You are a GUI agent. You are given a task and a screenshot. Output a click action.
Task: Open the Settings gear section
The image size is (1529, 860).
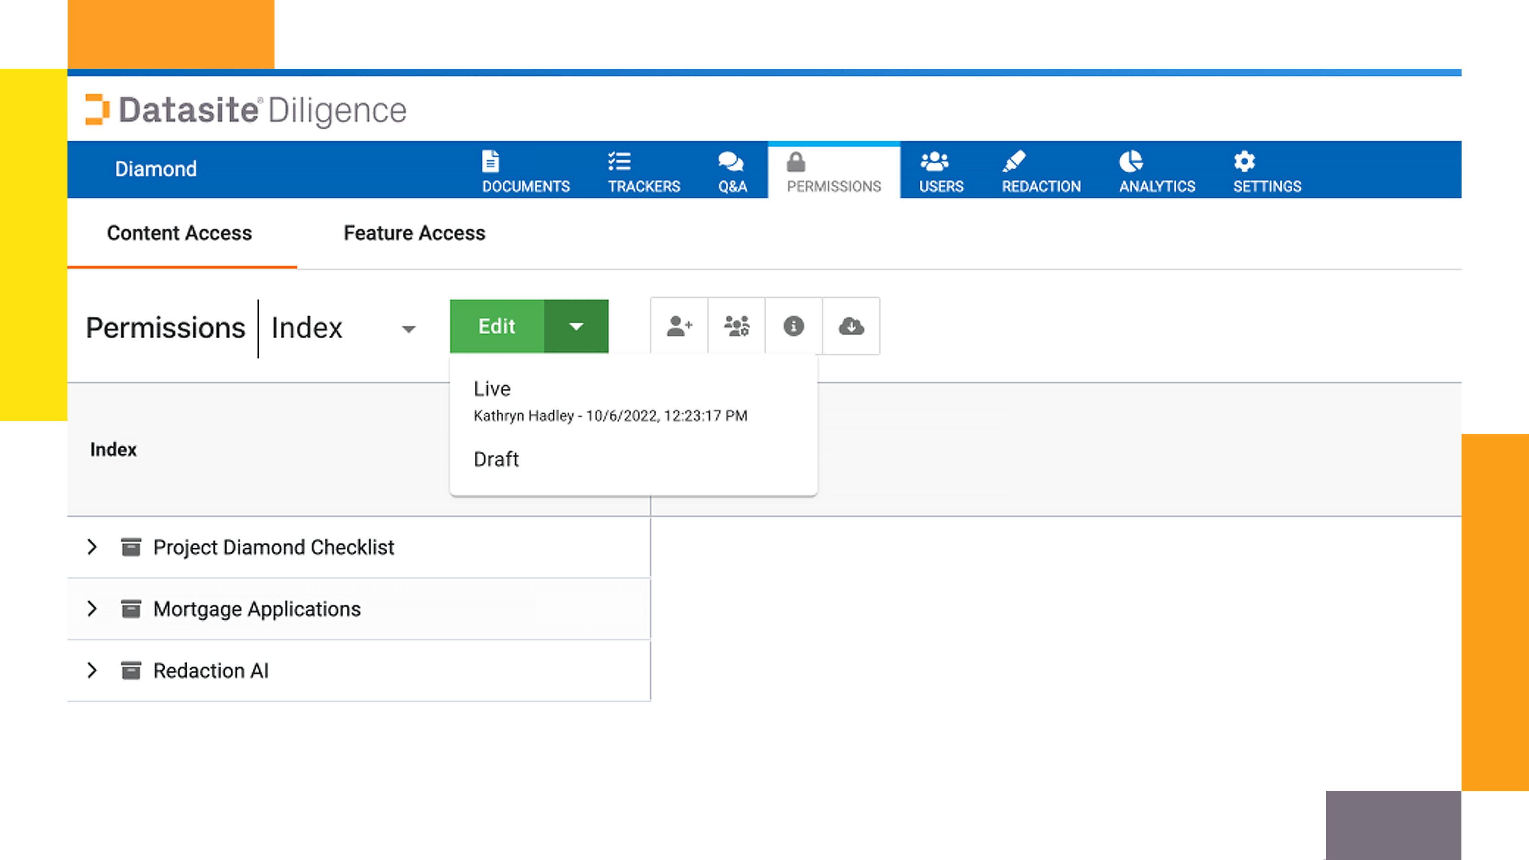pos(1267,171)
